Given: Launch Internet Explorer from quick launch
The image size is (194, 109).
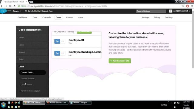Looking at the screenshot, I should 19,103.
